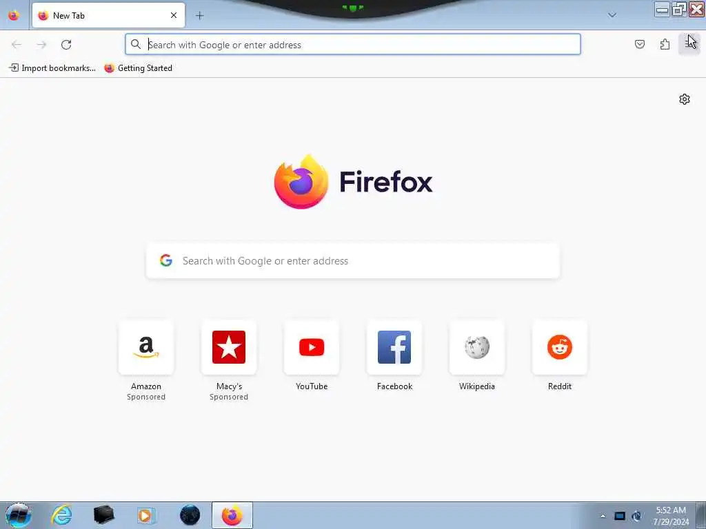This screenshot has width=706, height=529.
Task: Open the Facebook shortcut tile
Action: 394,347
